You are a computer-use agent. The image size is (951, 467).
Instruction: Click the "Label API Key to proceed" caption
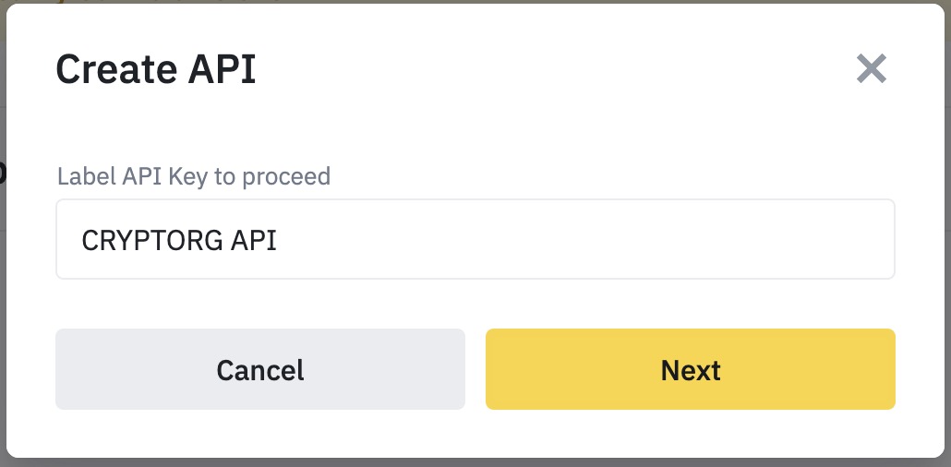pyautogui.click(x=194, y=175)
